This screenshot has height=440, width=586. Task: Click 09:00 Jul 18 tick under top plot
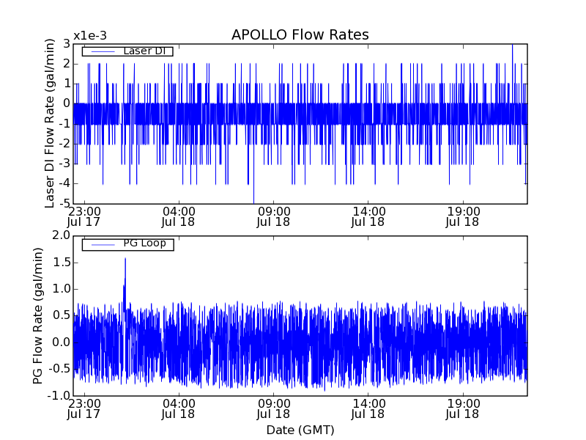coord(273,216)
